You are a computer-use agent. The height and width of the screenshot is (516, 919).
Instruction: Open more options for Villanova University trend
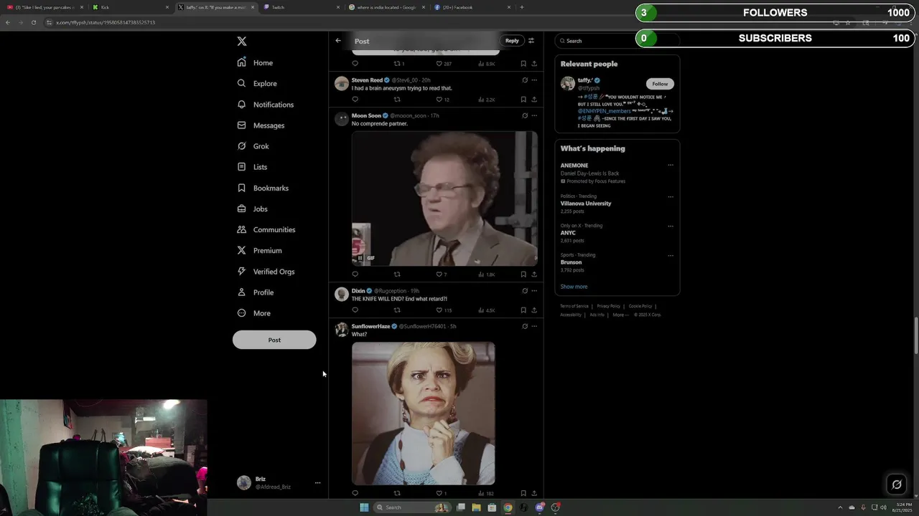[x=671, y=196]
